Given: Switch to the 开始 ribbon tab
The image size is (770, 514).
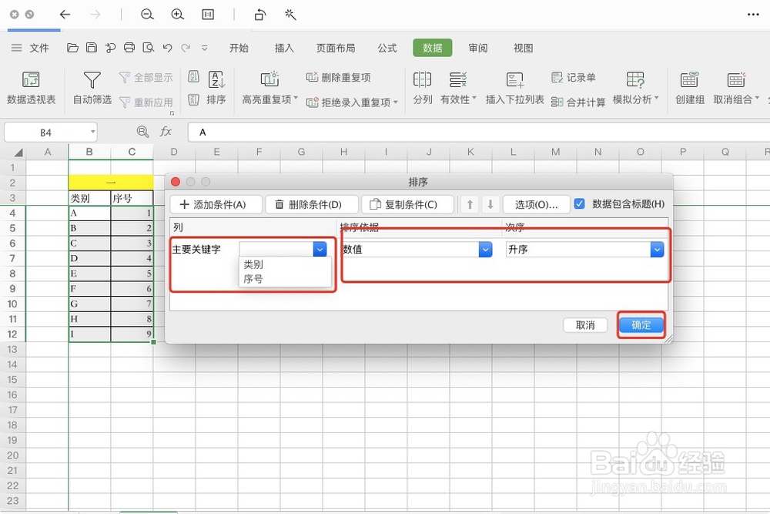Looking at the screenshot, I should pos(239,48).
